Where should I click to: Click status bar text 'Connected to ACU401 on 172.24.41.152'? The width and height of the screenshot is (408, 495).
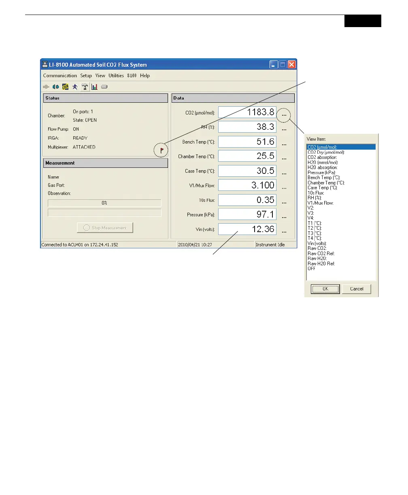[79, 245]
